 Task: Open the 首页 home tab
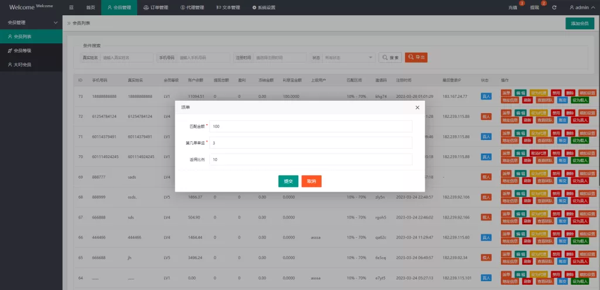pos(90,8)
